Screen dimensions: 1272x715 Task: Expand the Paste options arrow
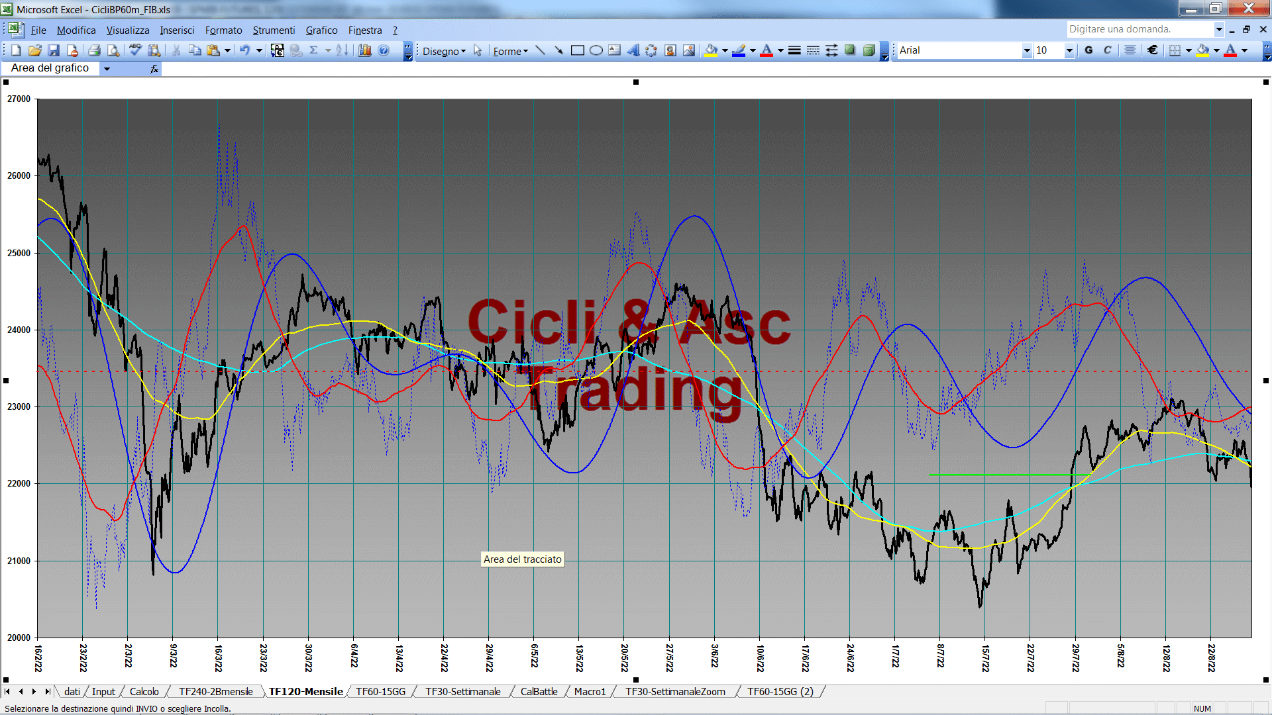point(227,50)
